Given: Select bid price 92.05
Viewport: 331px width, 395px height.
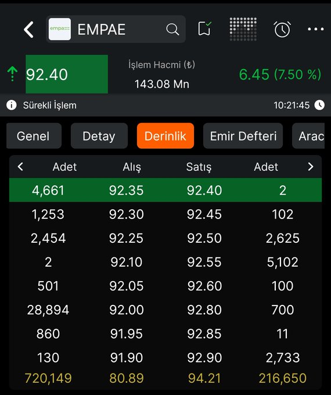Looking at the screenshot, I should (x=126, y=286).
